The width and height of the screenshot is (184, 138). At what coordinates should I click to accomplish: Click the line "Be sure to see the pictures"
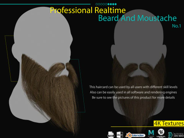pyautogui.click(x=133, y=97)
